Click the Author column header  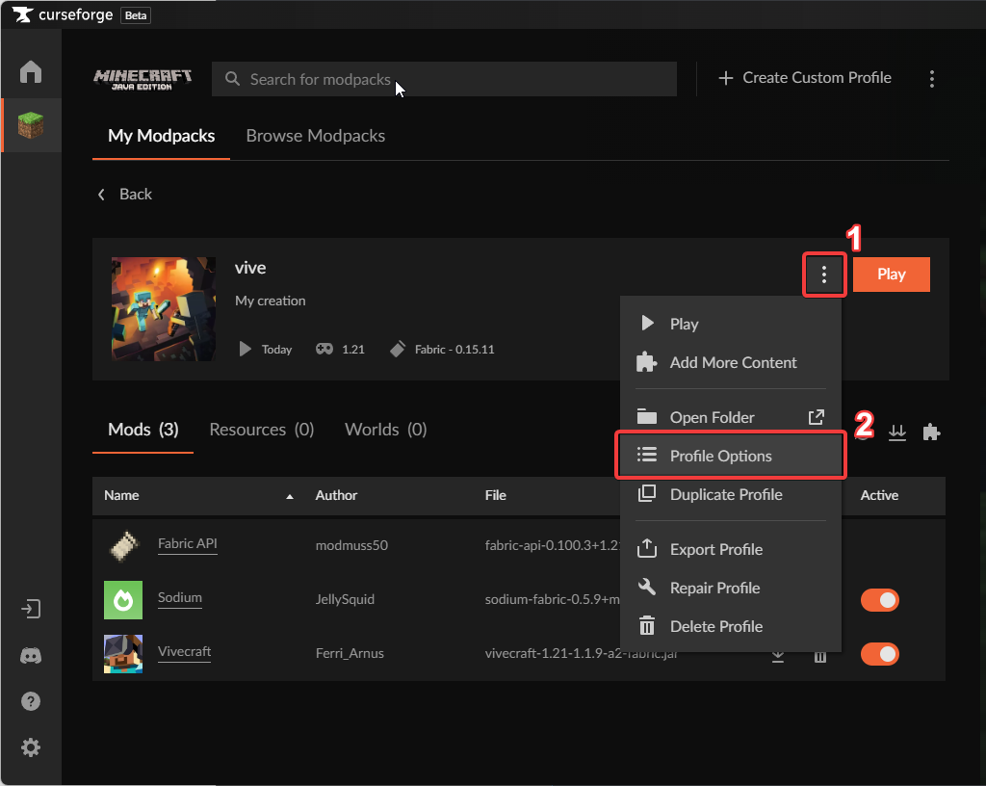click(336, 495)
